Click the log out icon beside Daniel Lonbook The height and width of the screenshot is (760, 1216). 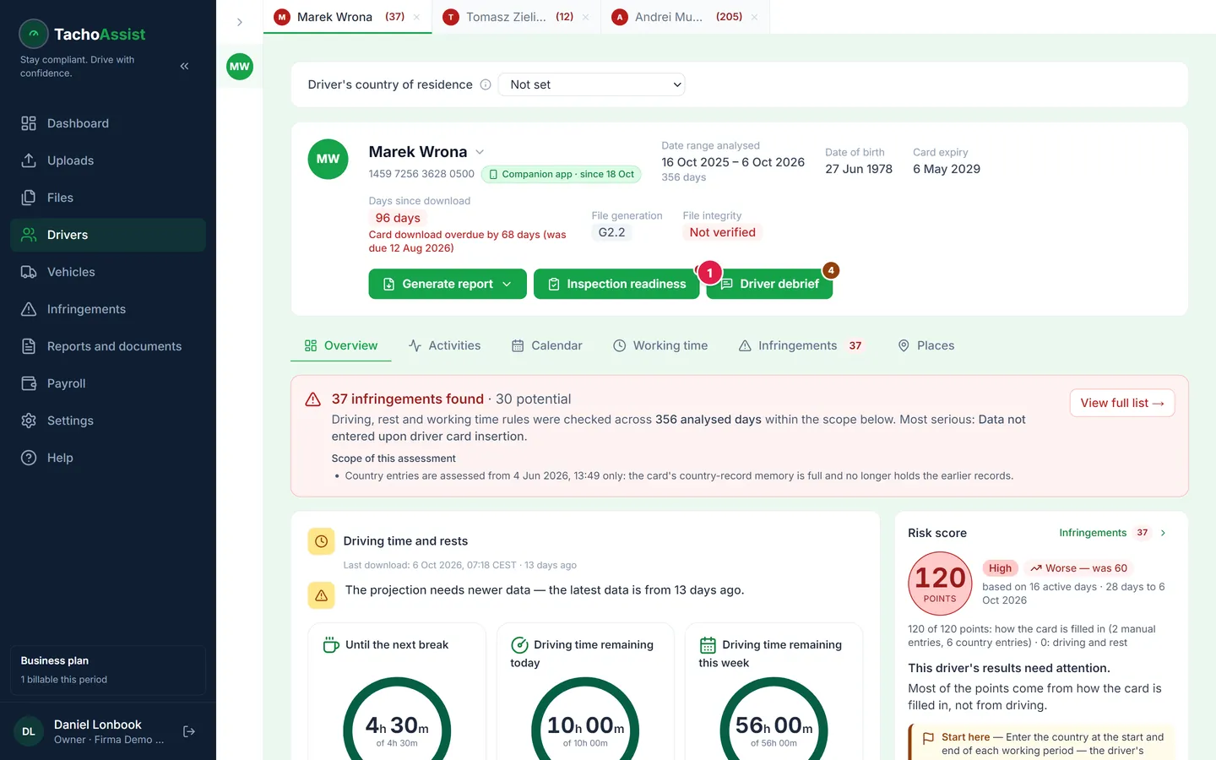pos(189,731)
